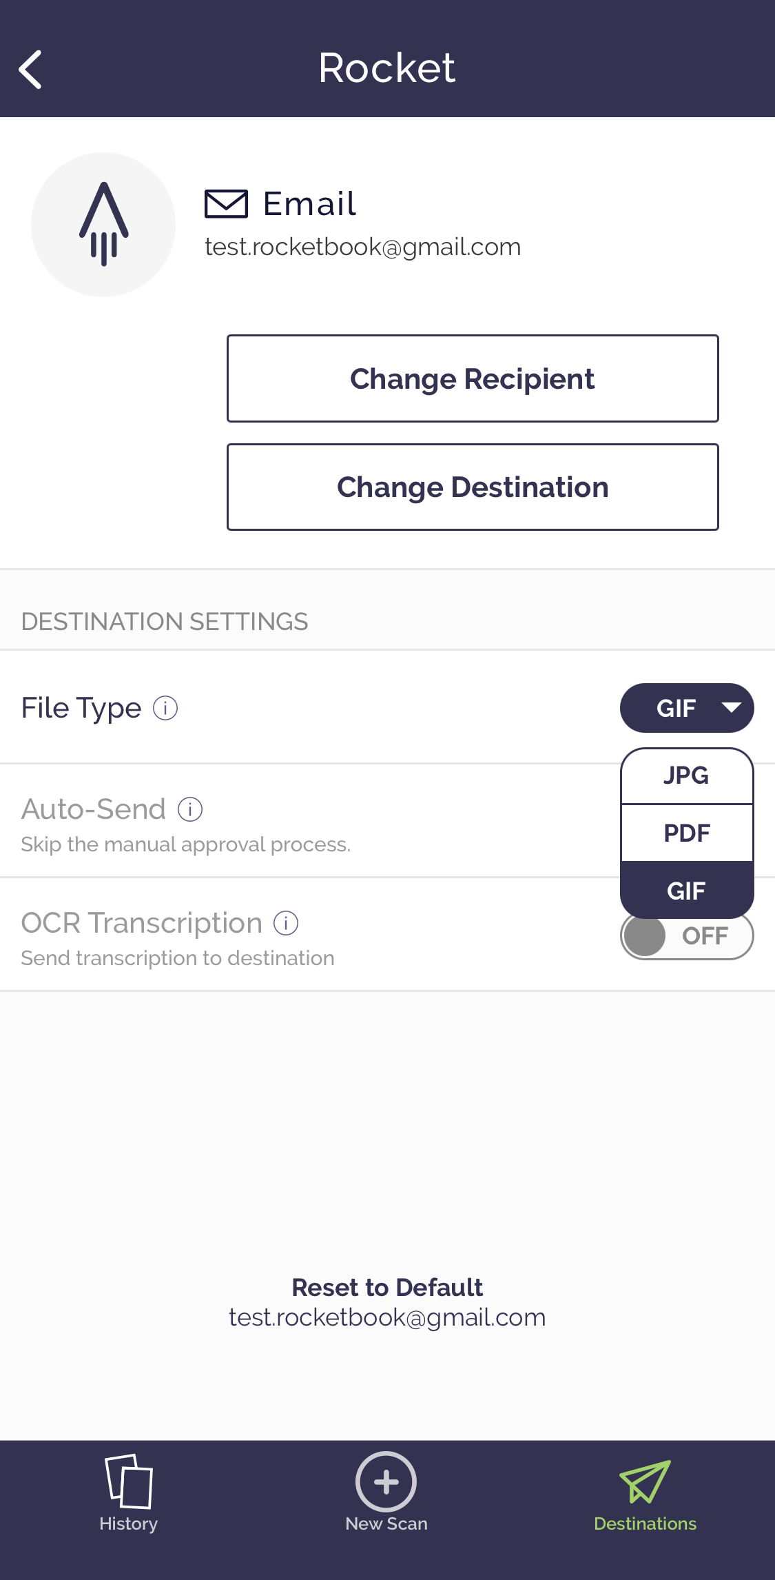
Task: Choose PDF file type option
Action: 687,833
